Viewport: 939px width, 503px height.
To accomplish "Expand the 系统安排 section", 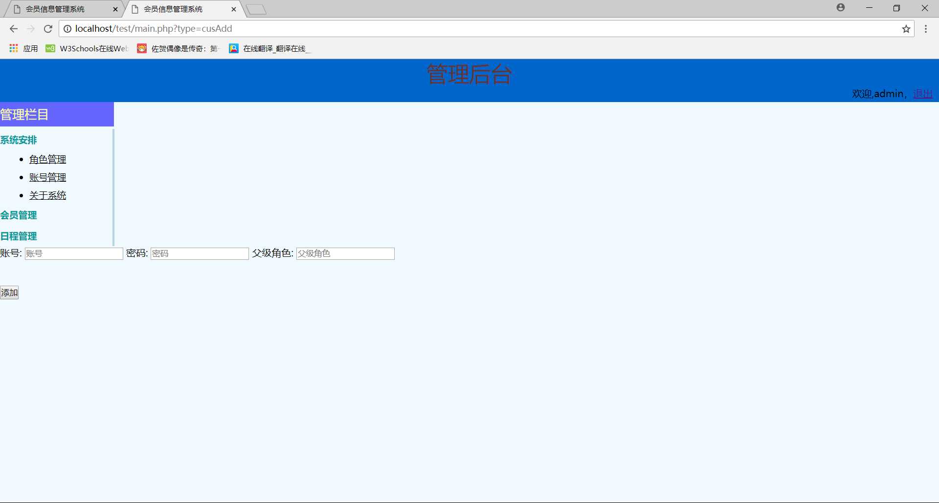I will tap(19, 140).
